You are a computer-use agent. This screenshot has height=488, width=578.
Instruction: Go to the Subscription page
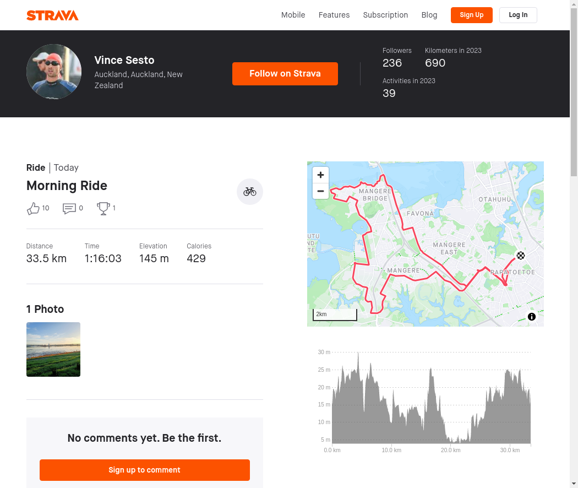click(x=385, y=15)
